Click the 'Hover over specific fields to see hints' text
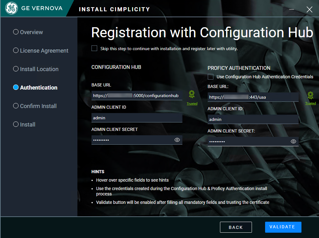This screenshot has height=238, width=319. (x=133, y=180)
